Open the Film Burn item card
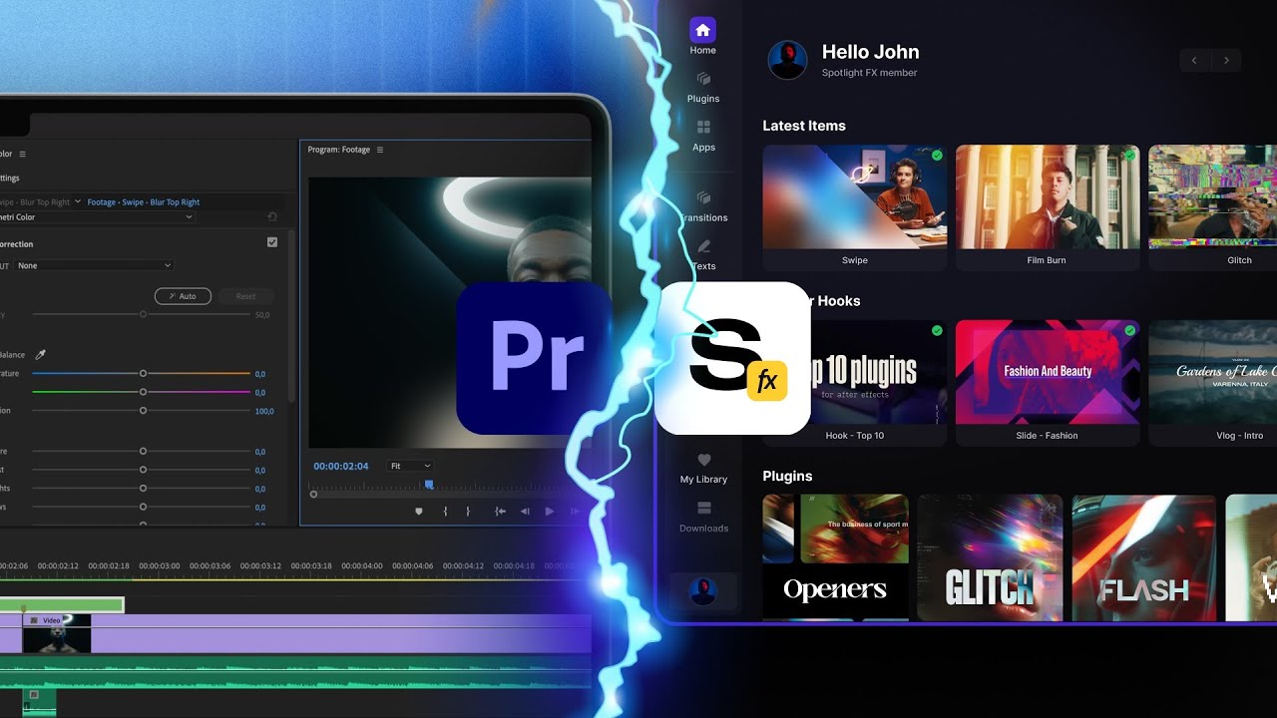This screenshot has height=718, width=1277. tap(1048, 207)
